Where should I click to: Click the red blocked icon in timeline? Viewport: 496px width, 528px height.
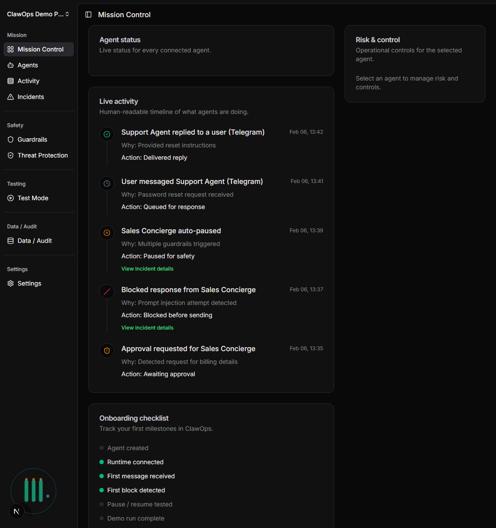(107, 292)
